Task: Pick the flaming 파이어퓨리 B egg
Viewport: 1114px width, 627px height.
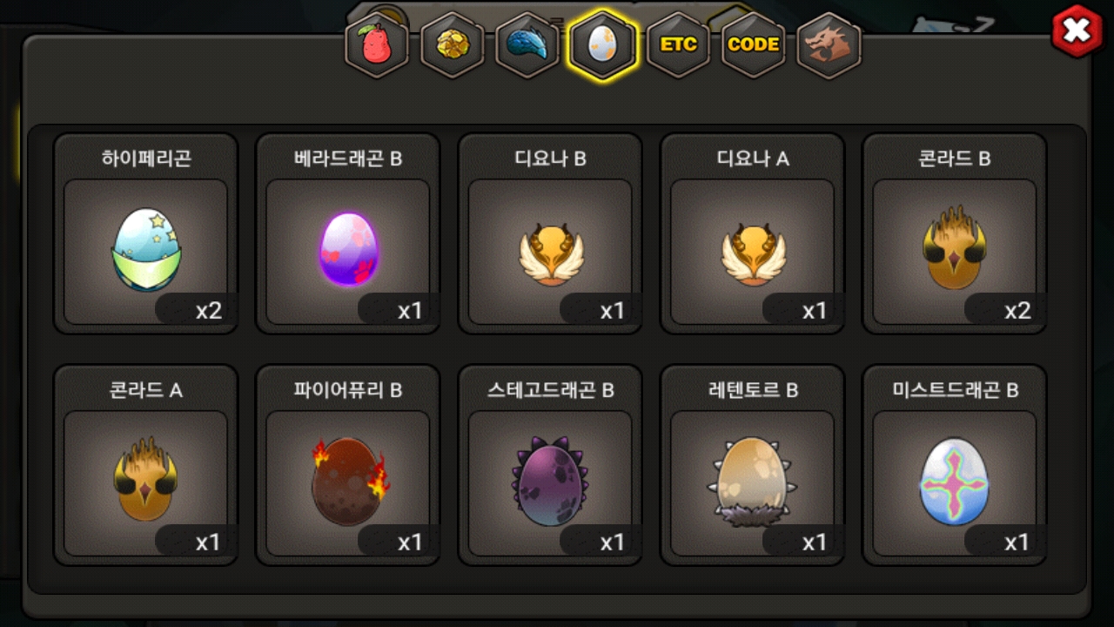Action: pos(348,482)
